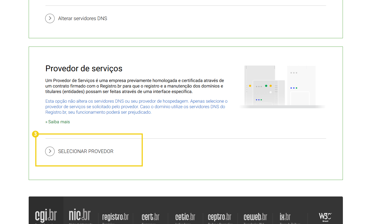Open the ceptro.br footer logo
This screenshot has width=371, height=224.
coord(220,217)
